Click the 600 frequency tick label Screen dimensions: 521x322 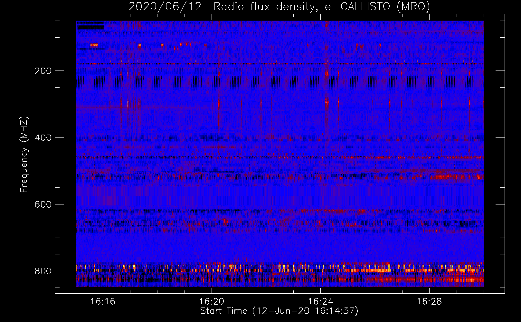(x=43, y=205)
